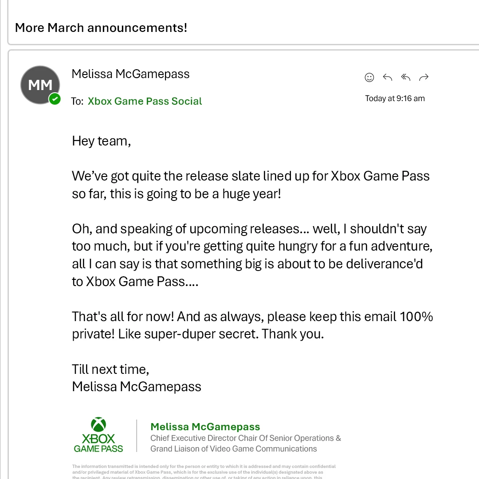
Task: Click the Xbox sphere emblem above GAME PASS text
Action: tap(98, 424)
